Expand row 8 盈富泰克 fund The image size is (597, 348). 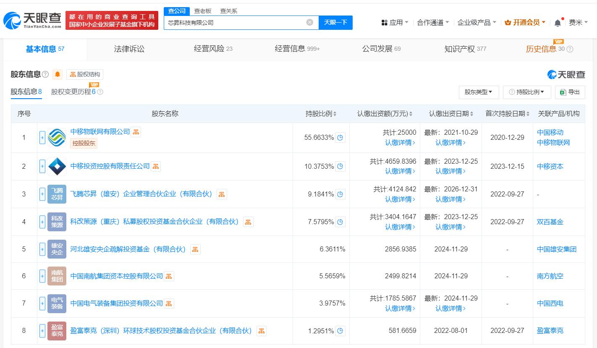pyautogui.click(x=42, y=331)
